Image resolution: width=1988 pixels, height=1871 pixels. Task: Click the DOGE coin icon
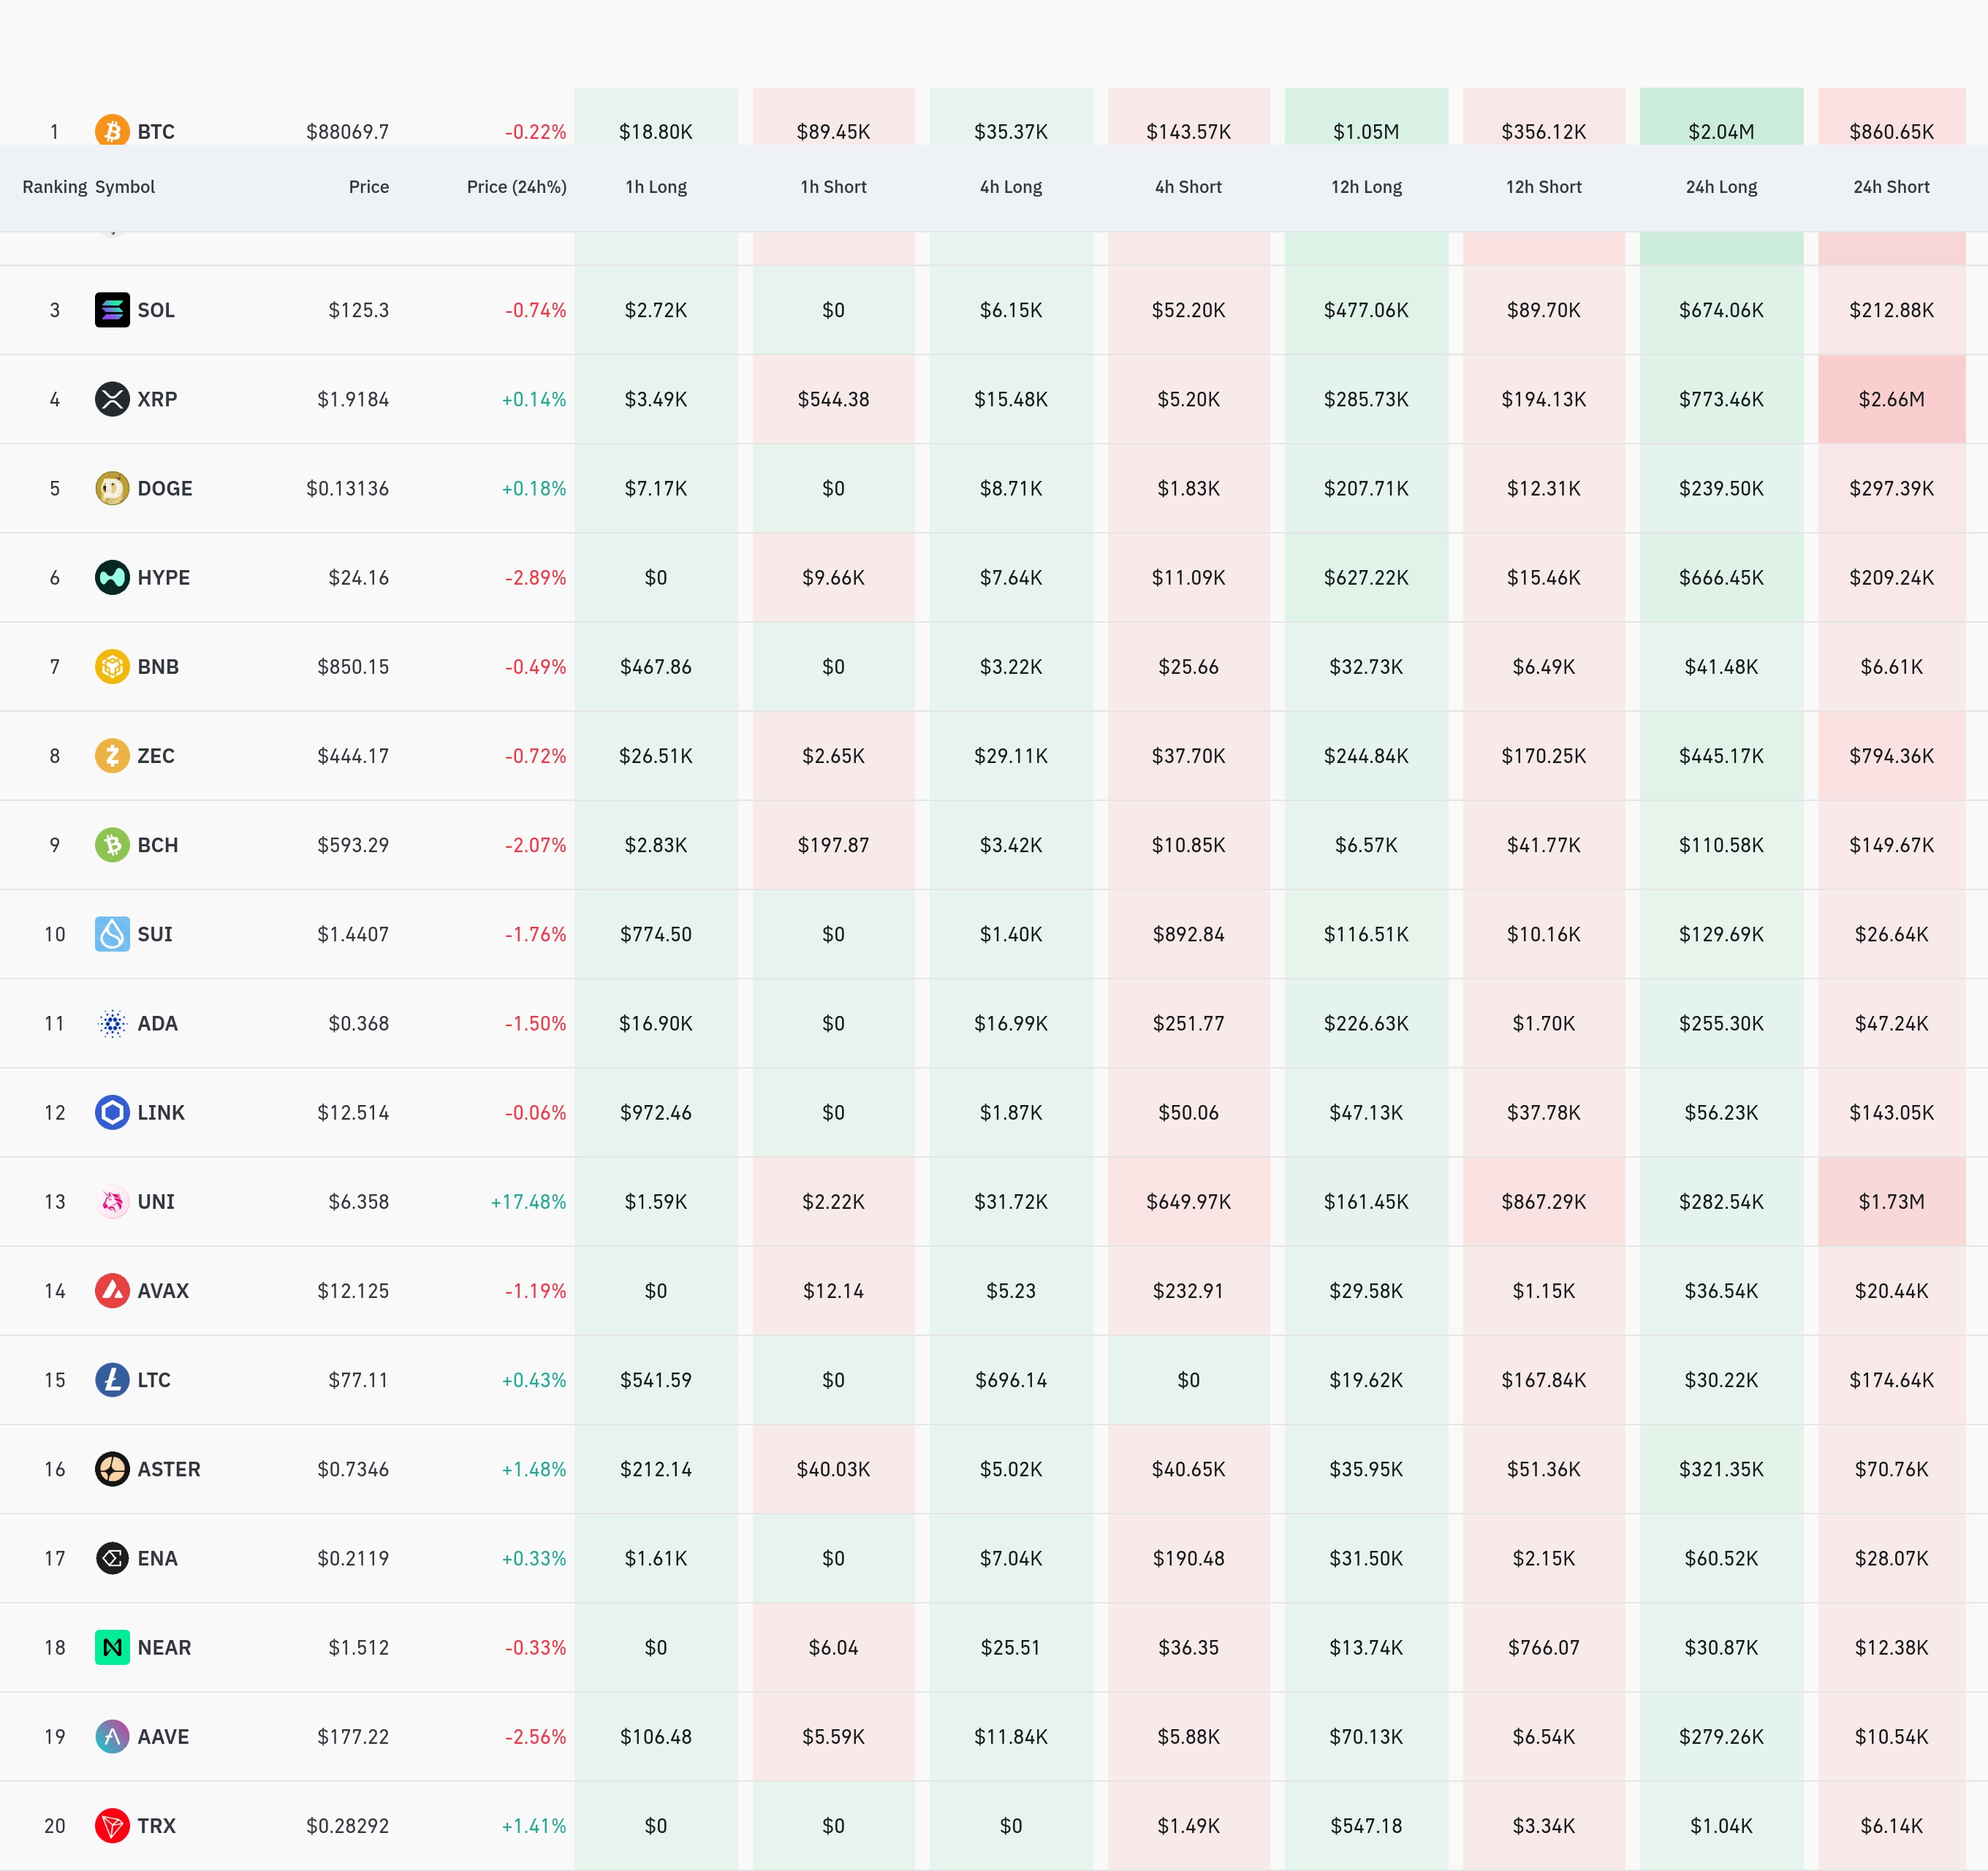112,488
